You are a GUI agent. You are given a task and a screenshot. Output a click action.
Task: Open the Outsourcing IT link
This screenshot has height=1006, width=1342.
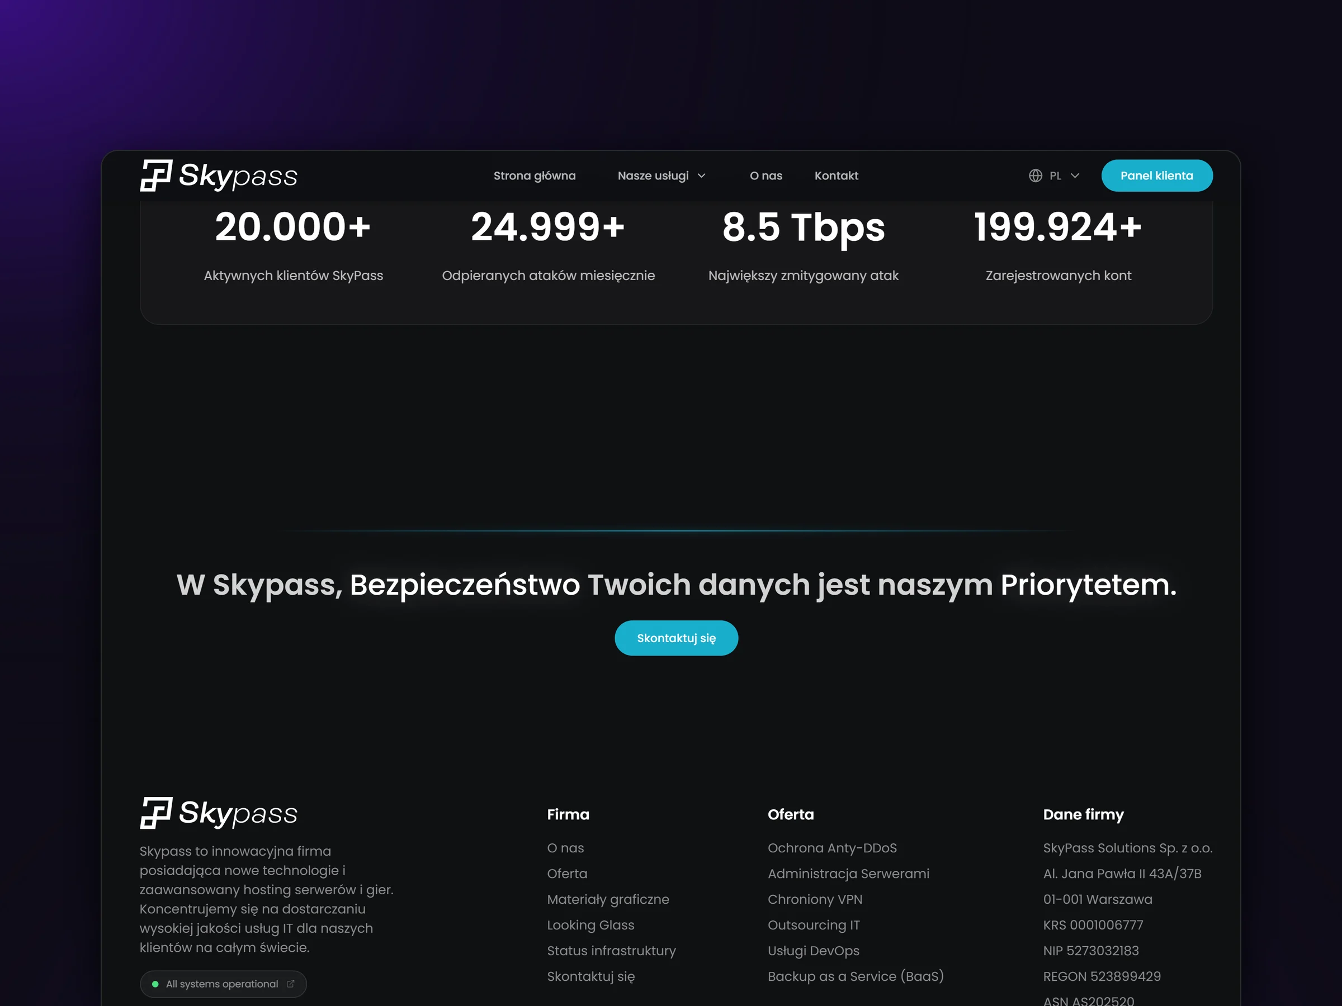pos(814,925)
